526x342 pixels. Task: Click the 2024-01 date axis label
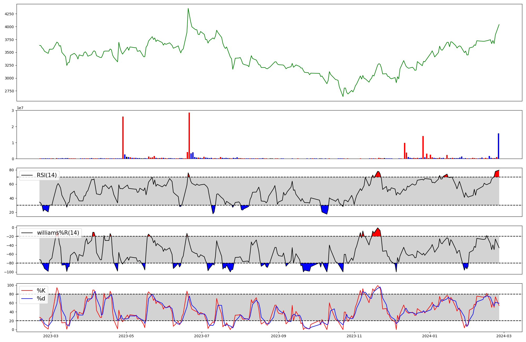pos(430,336)
